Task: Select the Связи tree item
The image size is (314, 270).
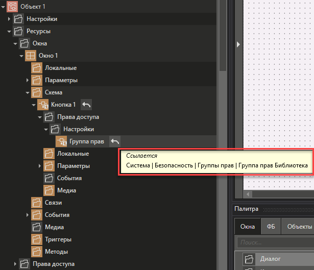Action: tap(54, 203)
